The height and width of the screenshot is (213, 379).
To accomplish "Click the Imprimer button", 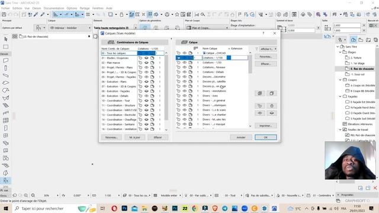I will click(266, 125).
